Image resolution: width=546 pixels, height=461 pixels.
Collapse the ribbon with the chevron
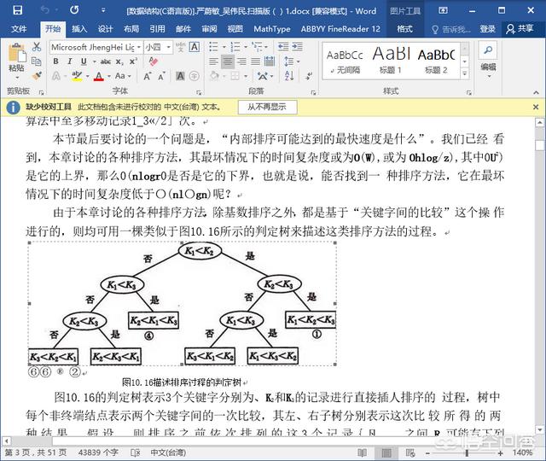pos(536,92)
